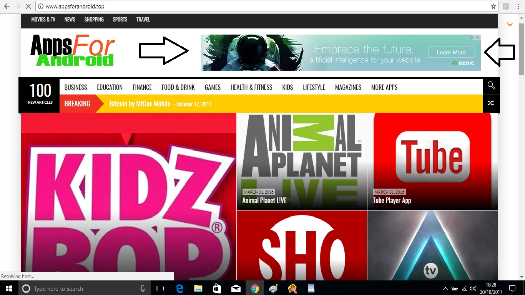
Task: Open File Explorer from the taskbar
Action: [198, 288]
